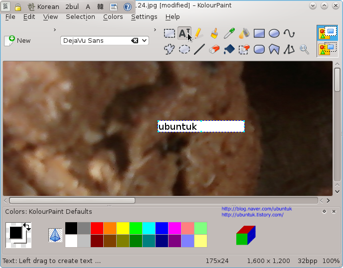
Task: Choose opaque selection mode option
Action: 328,33
